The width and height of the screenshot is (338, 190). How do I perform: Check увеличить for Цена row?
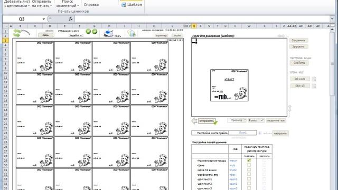[x=264, y=165]
